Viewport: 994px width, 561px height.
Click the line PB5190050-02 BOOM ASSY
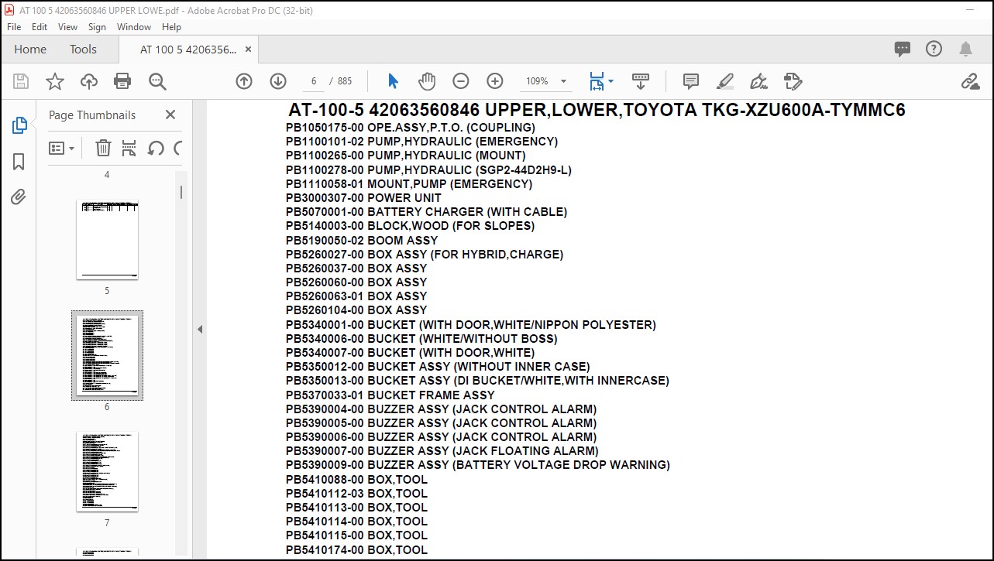point(362,241)
